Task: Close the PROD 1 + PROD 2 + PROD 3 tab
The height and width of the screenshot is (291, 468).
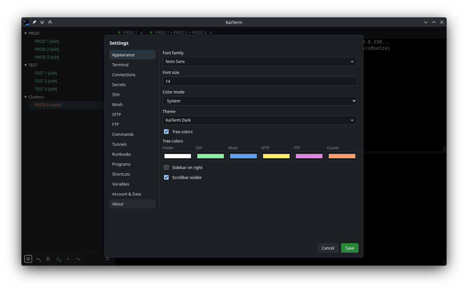Action: pos(211,33)
